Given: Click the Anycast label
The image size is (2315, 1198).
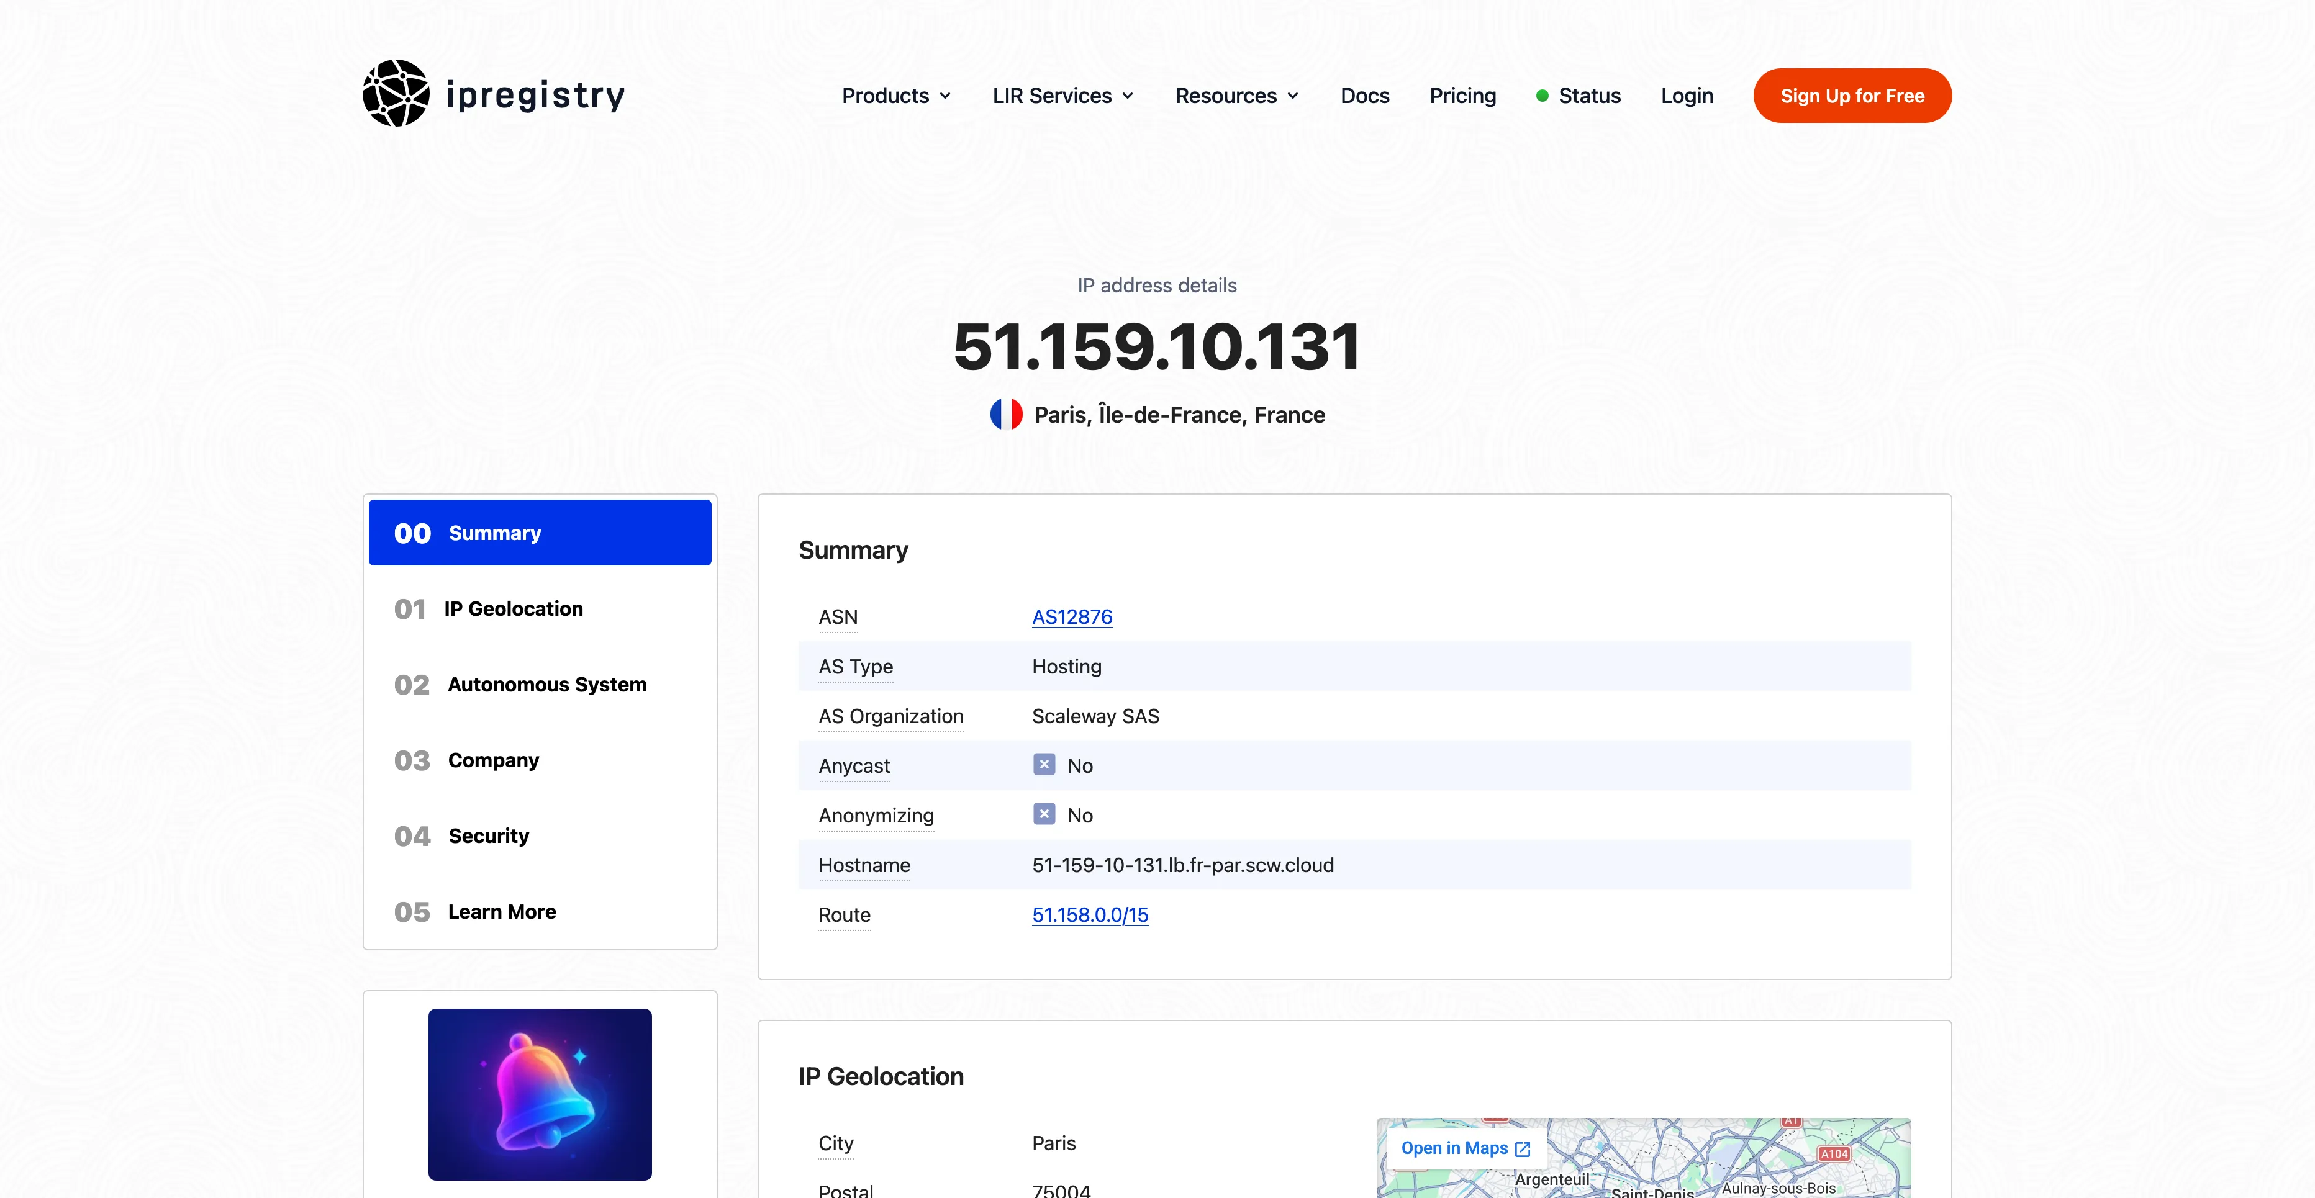Looking at the screenshot, I should pyautogui.click(x=854, y=766).
